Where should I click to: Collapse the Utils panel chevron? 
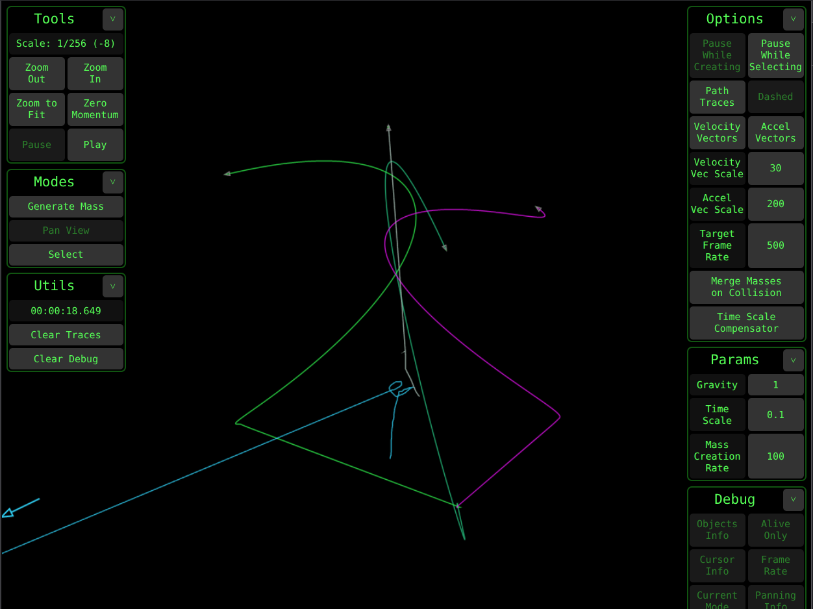(x=112, y=286)
